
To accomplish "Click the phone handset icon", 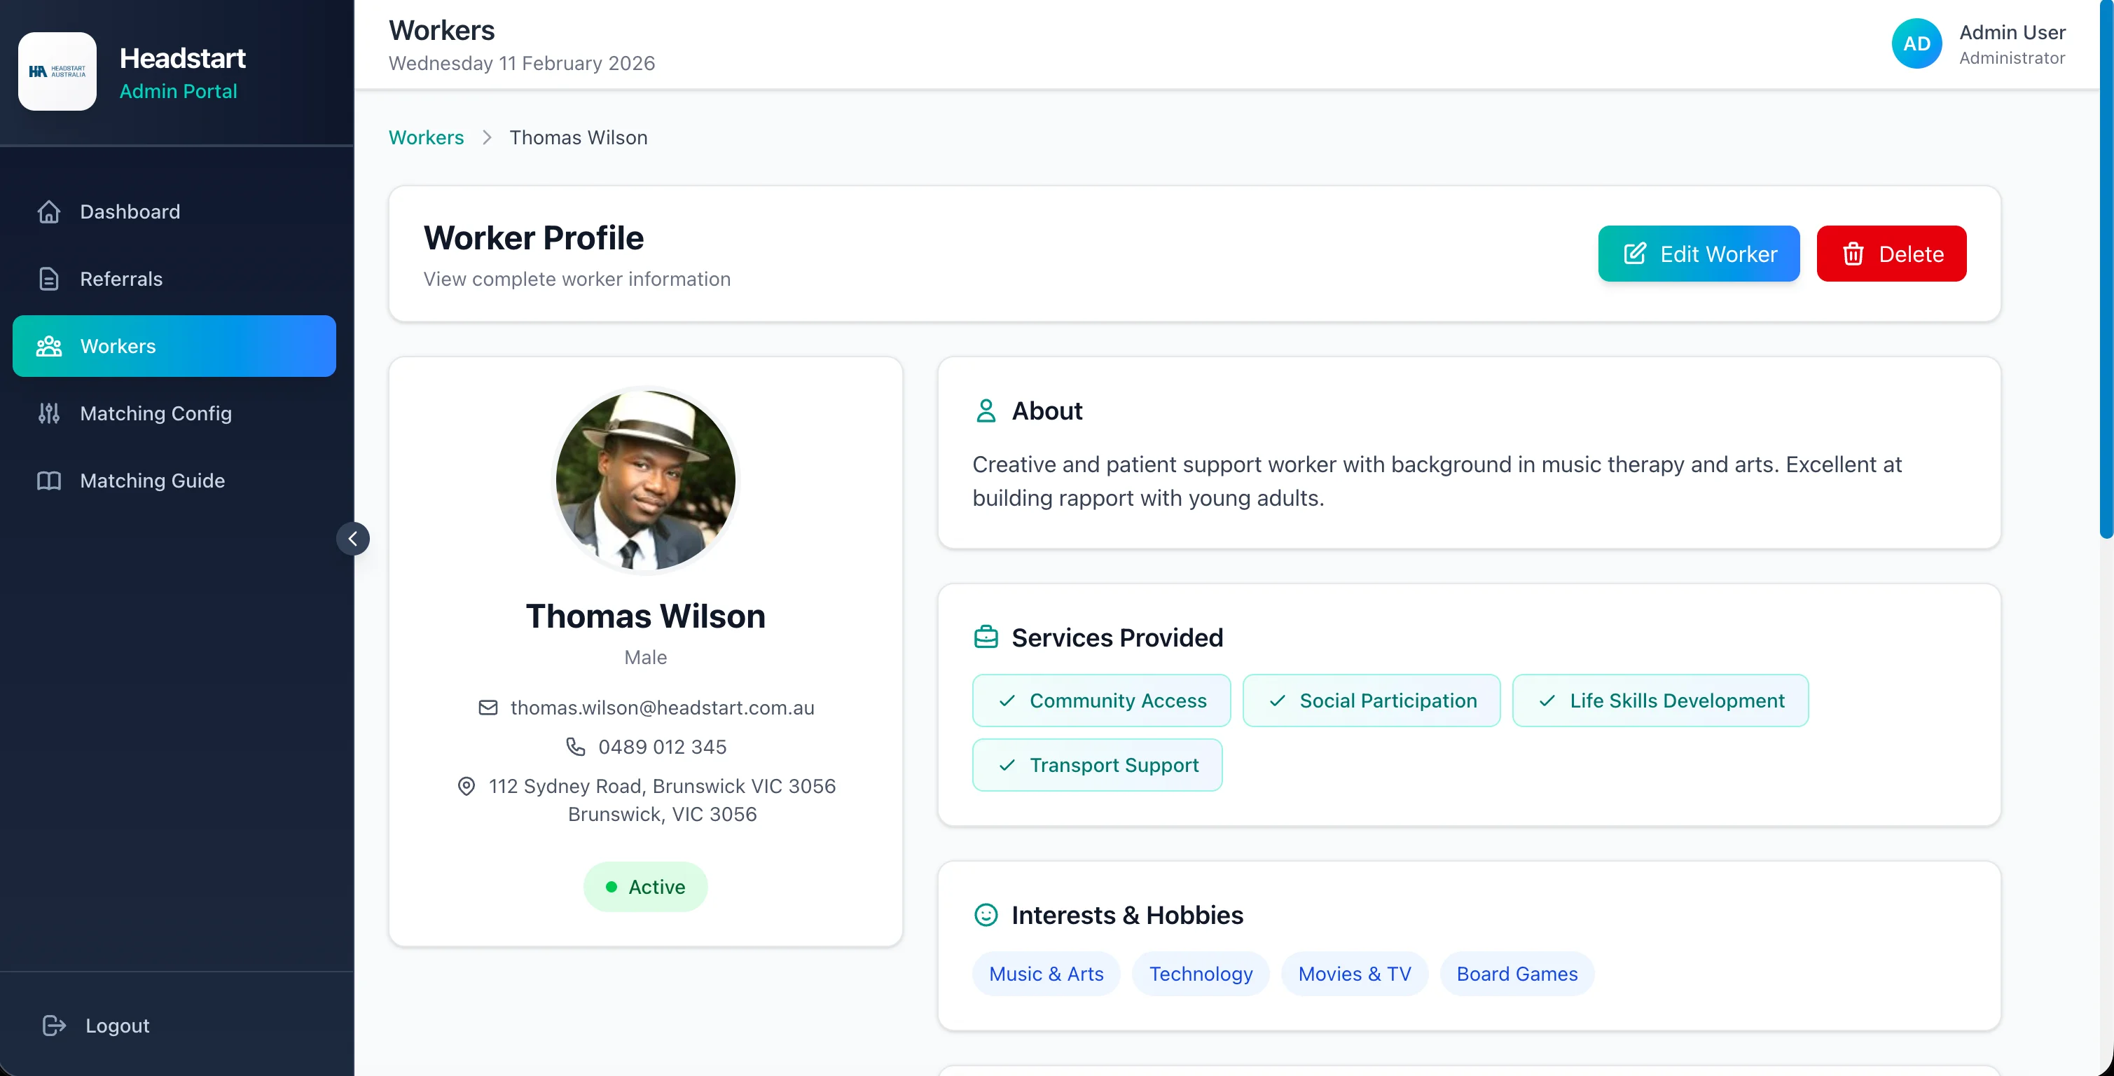I will pos(576,747).
